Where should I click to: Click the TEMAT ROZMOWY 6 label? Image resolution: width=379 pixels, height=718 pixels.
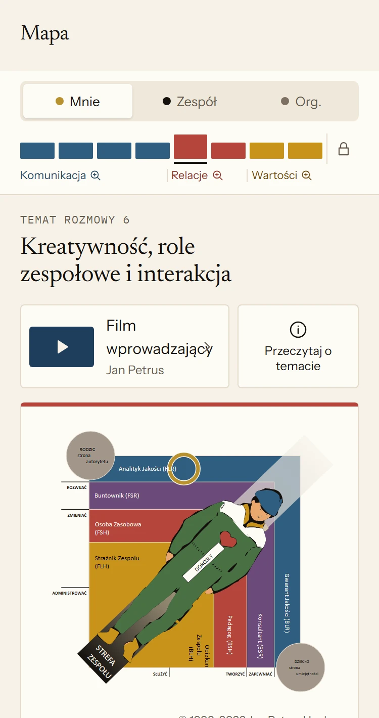[x=75, y=219]
